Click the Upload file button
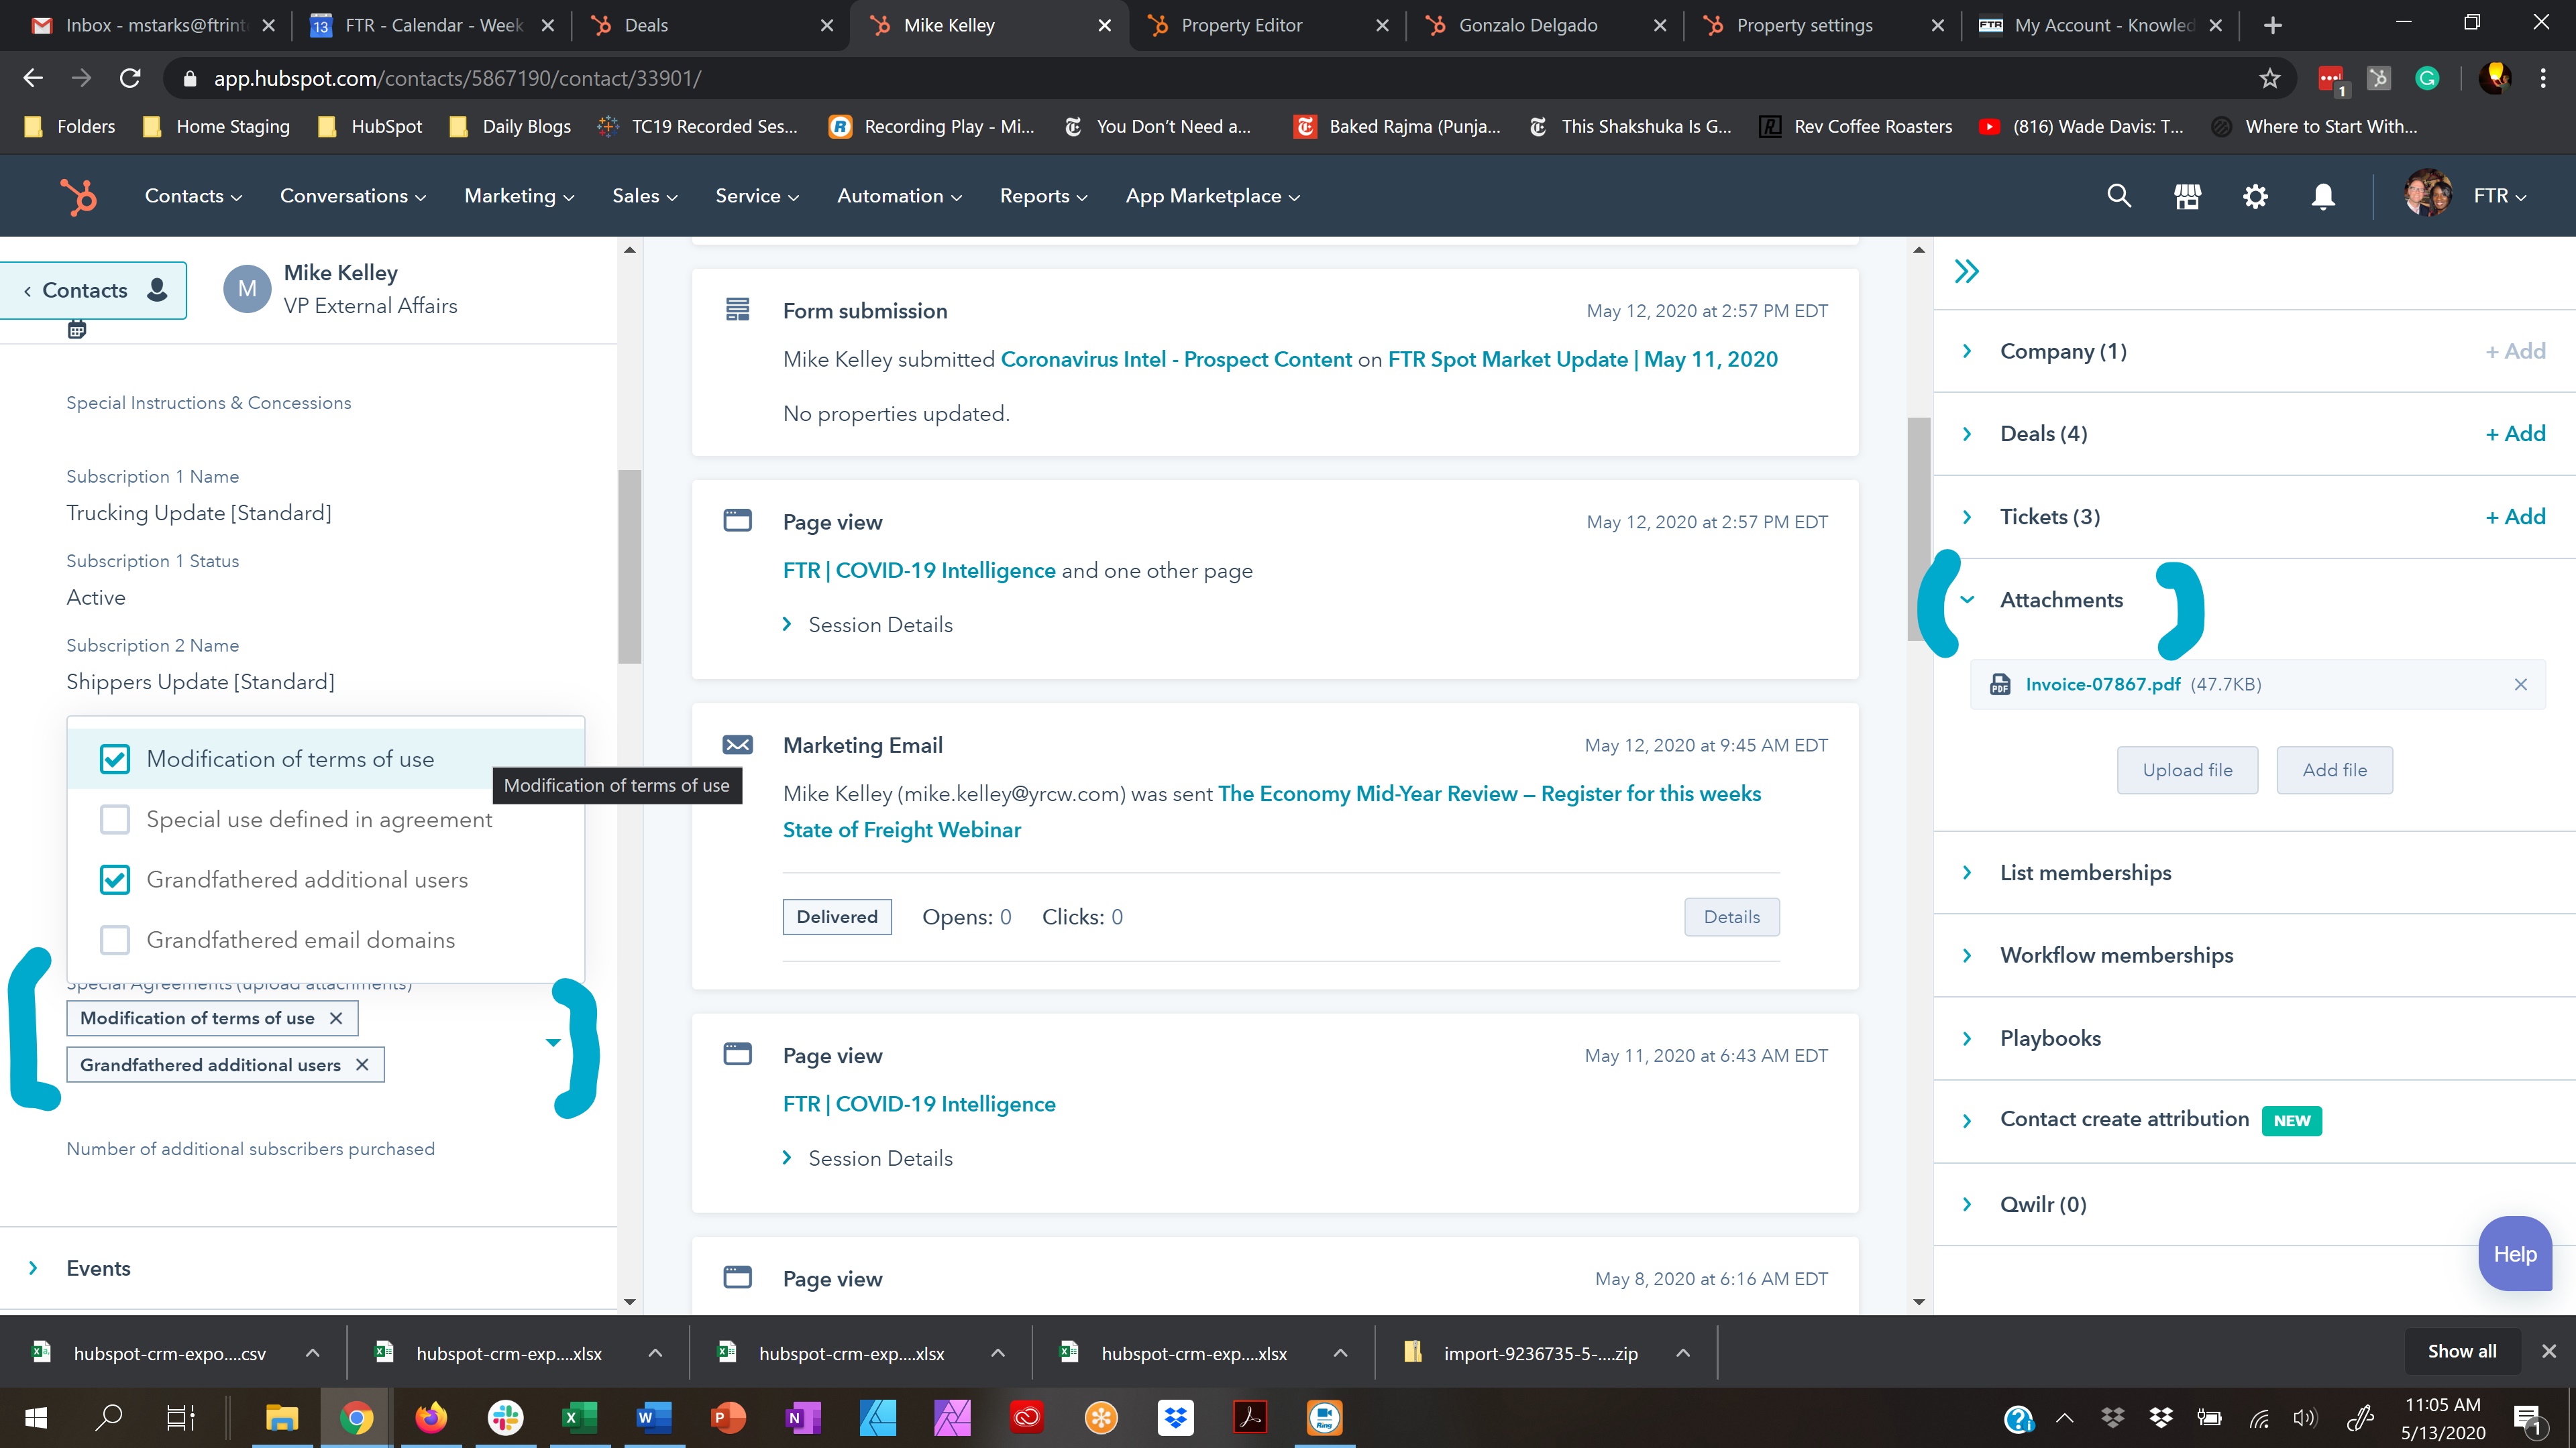 click(2187, 770)
